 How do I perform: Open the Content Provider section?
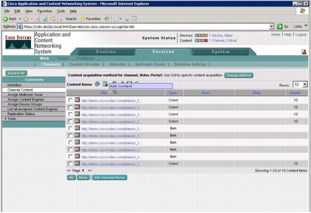[x=84, y=65]
